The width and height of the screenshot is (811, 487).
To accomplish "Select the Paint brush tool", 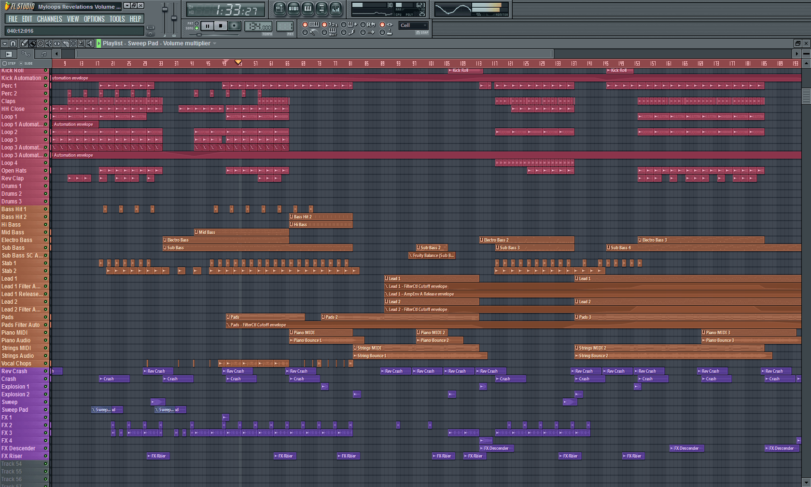I will click(x=32, y=43).
